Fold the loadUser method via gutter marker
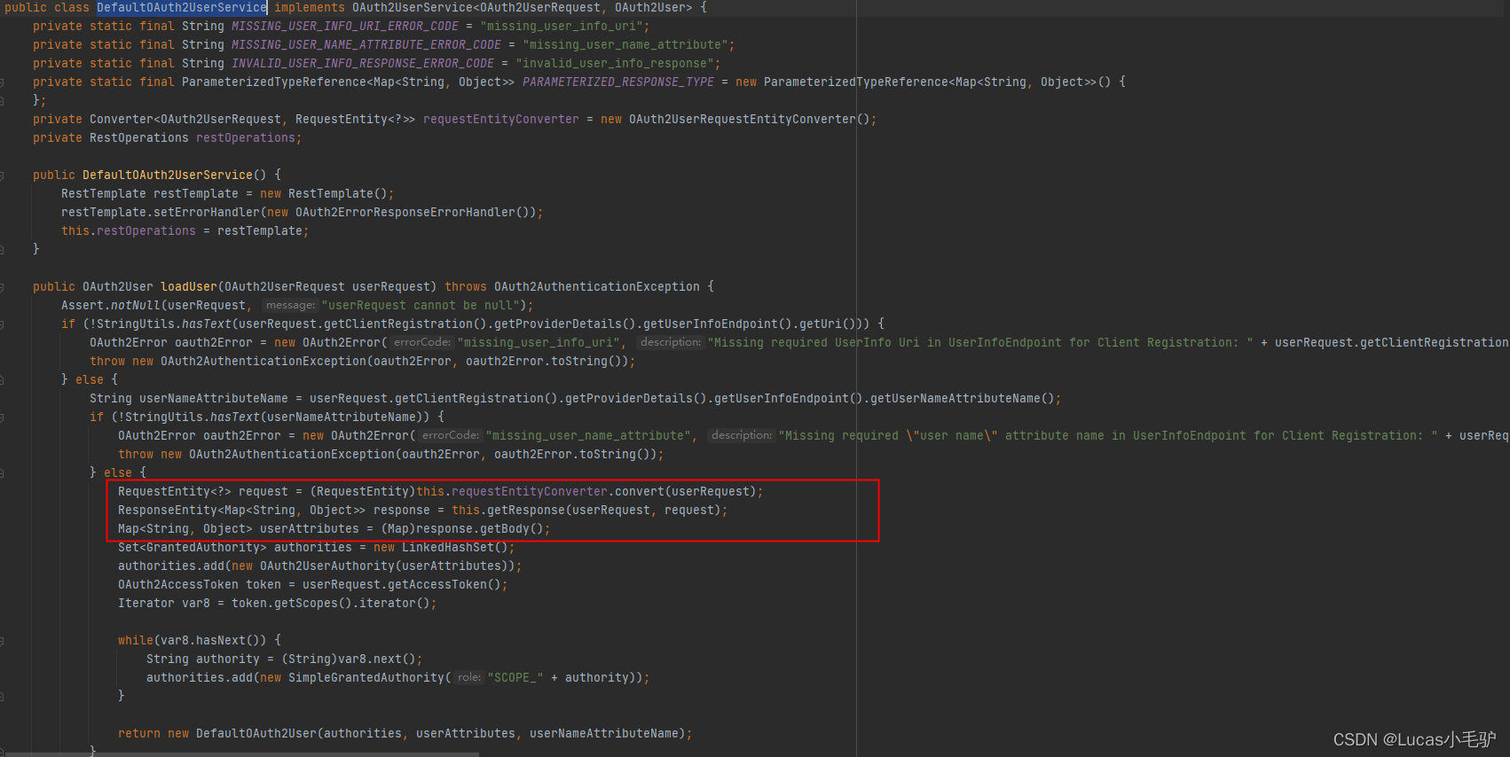The image size is (1510, 757). click(2, 286)
